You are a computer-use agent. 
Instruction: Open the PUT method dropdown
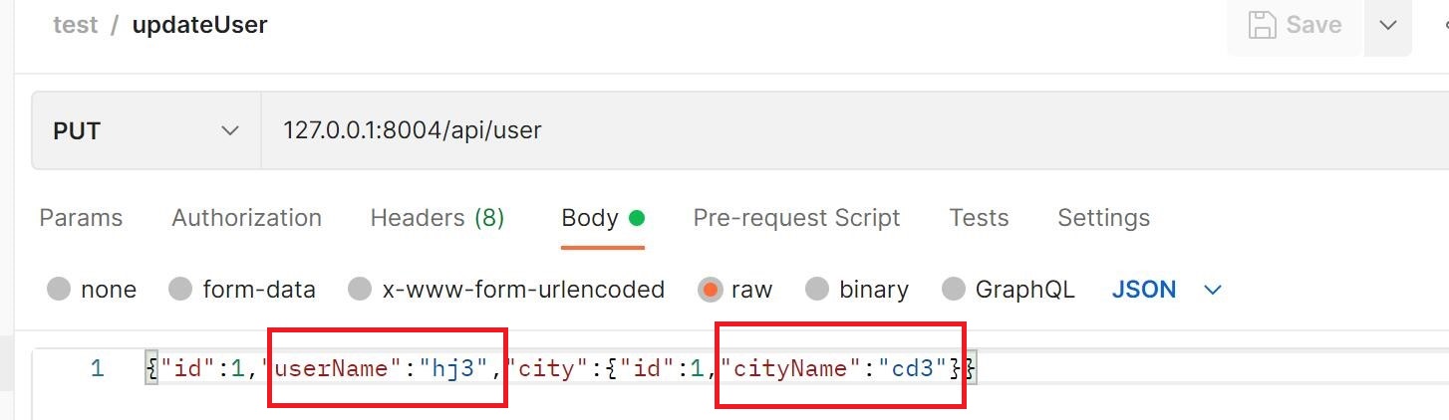tap(146, 130)
